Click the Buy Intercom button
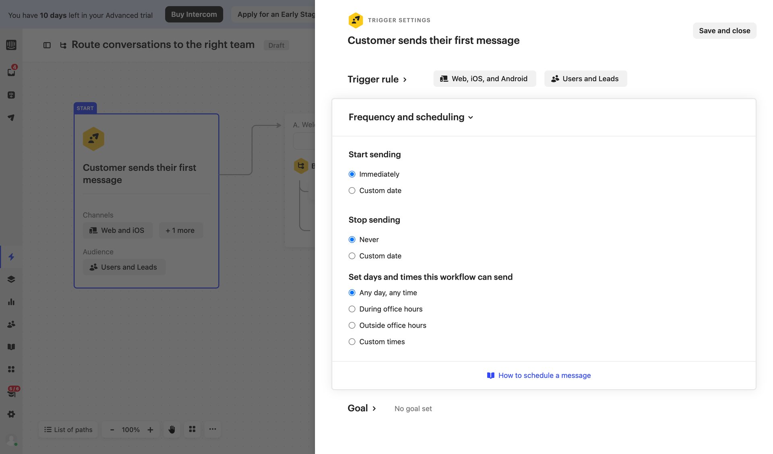 [194, 14]
